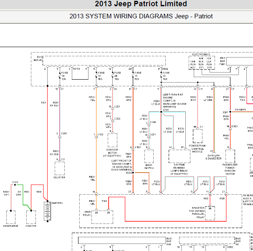Select the STARTER component box
The image size is (253, 251).
pyautogui.click(x=31, y=217)
